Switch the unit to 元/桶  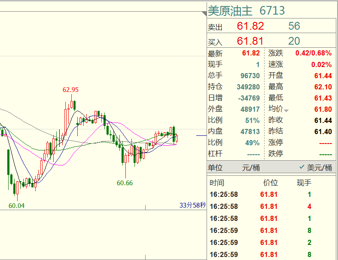click(251, 168)
